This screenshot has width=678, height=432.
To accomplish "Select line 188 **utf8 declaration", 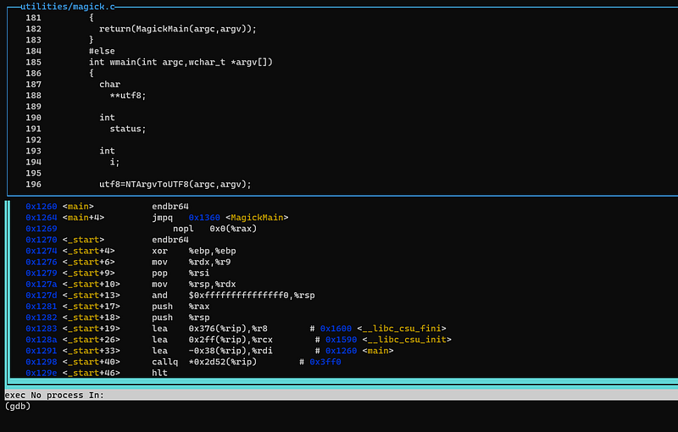I will point(128,96).
